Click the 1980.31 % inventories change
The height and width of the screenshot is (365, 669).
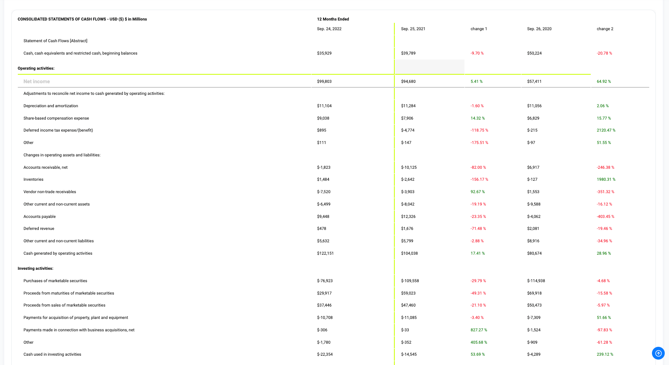tap(606, 179)
